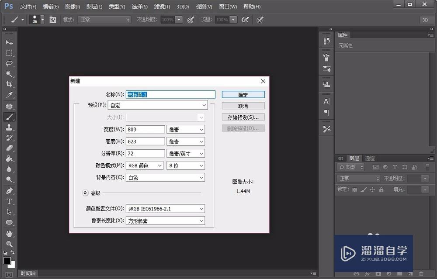The image size is (437, 279).
Task: Toggle lock transparent pixels in layers panel
Action: pyautogui.click(x=354, y=190)
